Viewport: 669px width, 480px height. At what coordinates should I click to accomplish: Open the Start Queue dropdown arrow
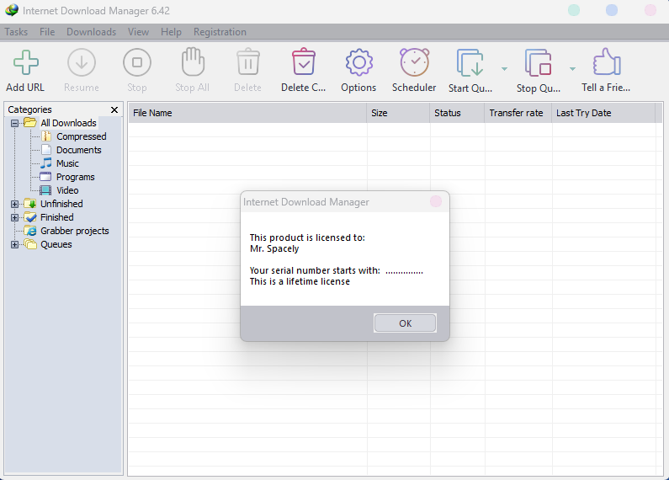pos(504,69)
